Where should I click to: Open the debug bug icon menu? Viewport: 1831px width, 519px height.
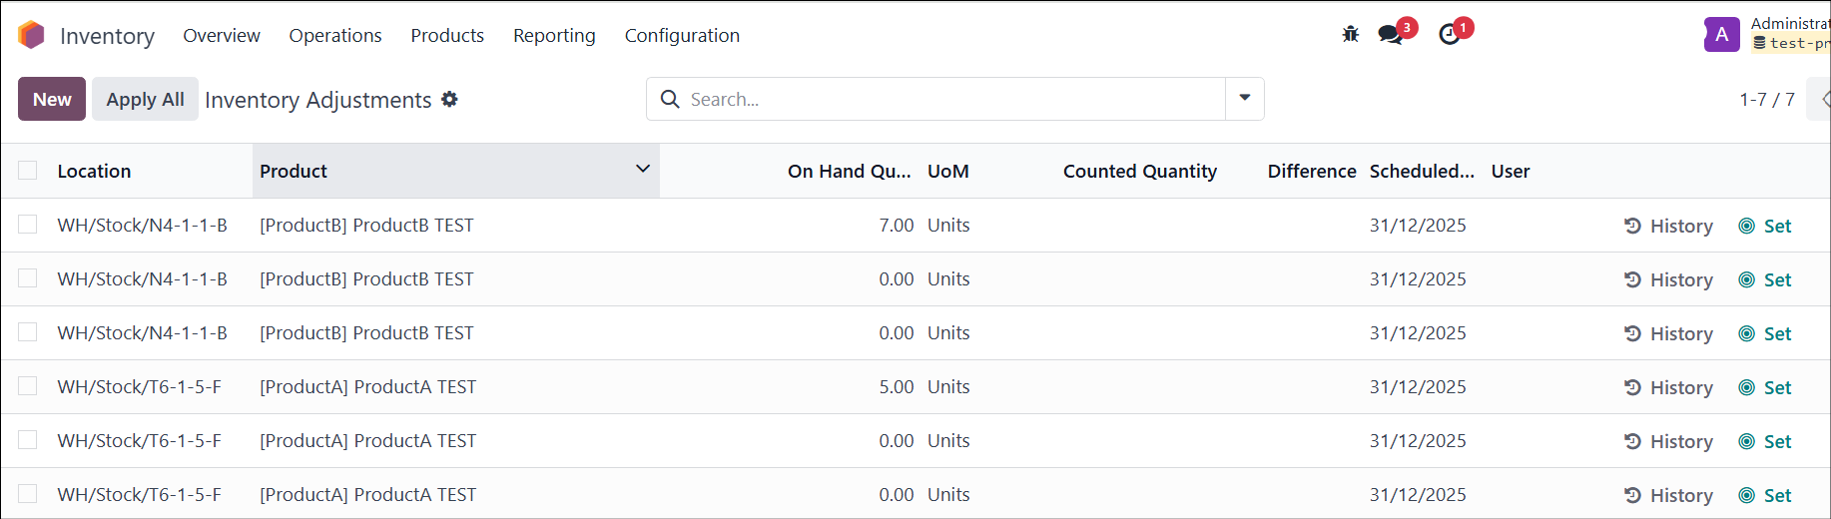[1351, 35]
